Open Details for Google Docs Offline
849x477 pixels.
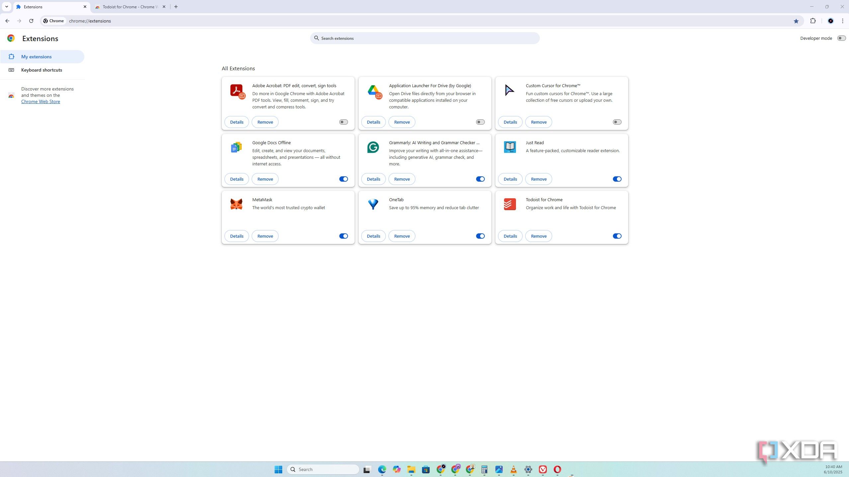pos(236,179)
